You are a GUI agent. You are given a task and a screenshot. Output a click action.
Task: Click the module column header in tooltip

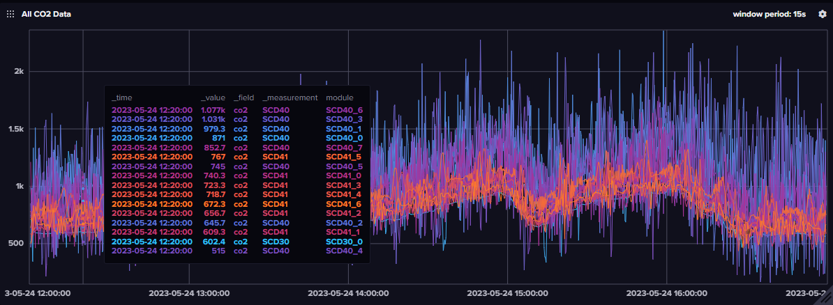point(340,97)
